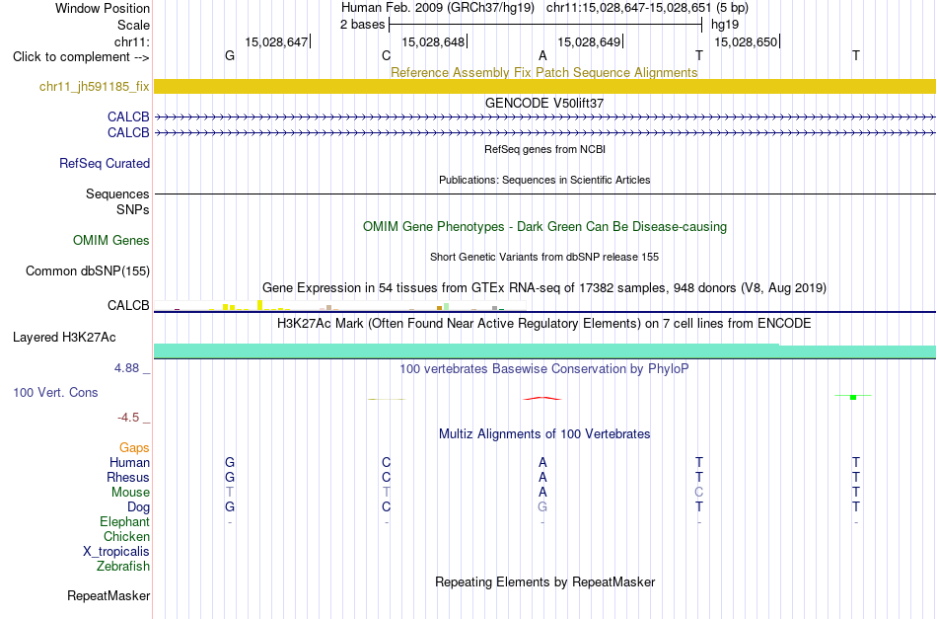
Task: Click the Zebrafish alignment row label
Action: click(123, 566)
